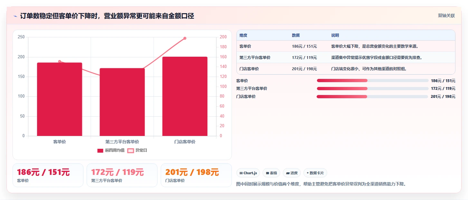The image size is (468, 200).
Task: Click the 双轴关联 label in header
Action: tap(446, 16)
